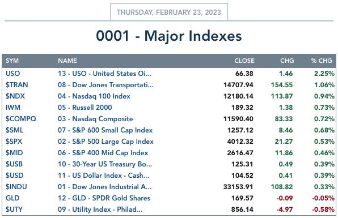Open GLD - SPDR Gold Shares
The height and width of the screenshot is (218, 338).
[104, 198]
